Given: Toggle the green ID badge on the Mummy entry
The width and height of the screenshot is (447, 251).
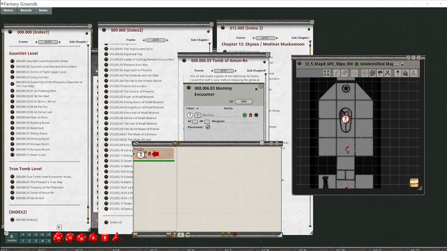Looking at the screenshot, I should pyautogui.click(x=244, y=115).
